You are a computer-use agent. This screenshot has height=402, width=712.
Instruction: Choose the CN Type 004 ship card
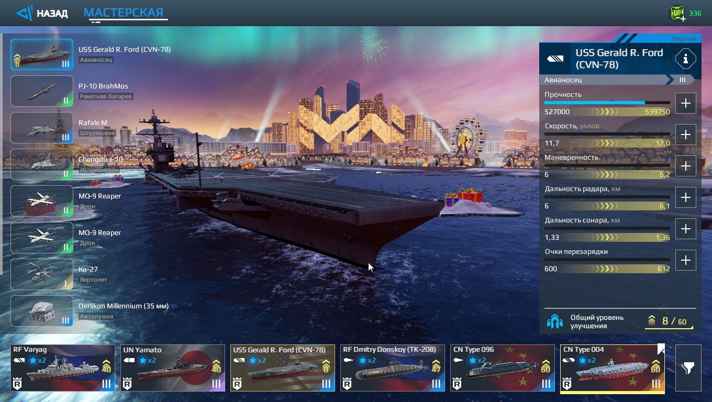tap(613, 368)
